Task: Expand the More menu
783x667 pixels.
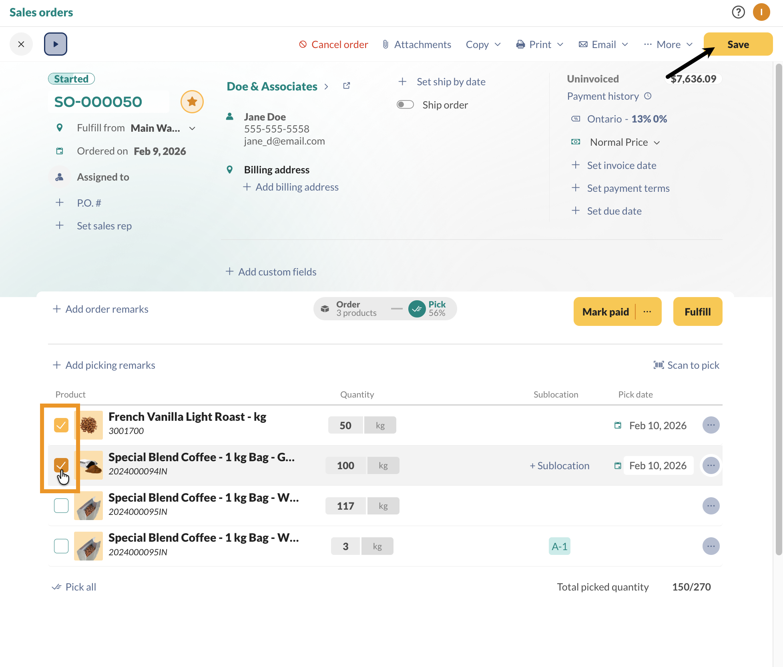Action: tap(668, 44)
